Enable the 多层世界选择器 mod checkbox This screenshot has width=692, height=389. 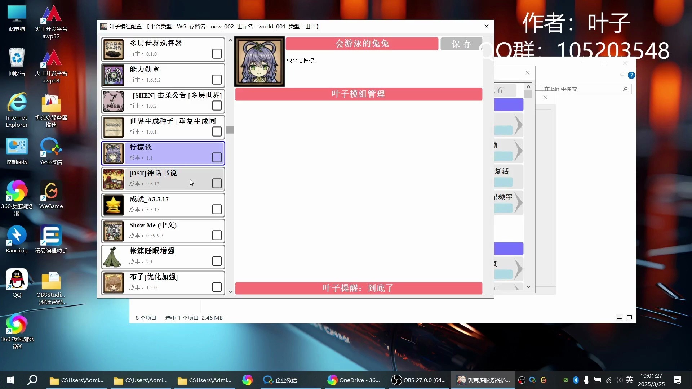click(217, 54)
